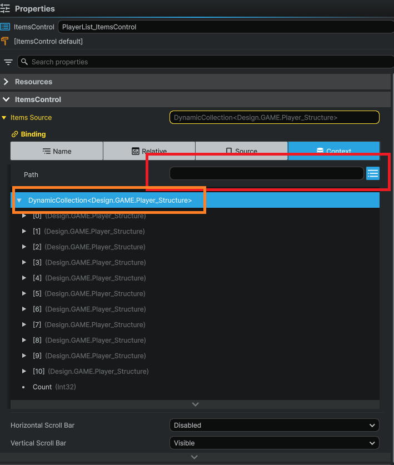Click the ItemsControl type list icon
Screen dimensions: 394x465
point(5,27)
